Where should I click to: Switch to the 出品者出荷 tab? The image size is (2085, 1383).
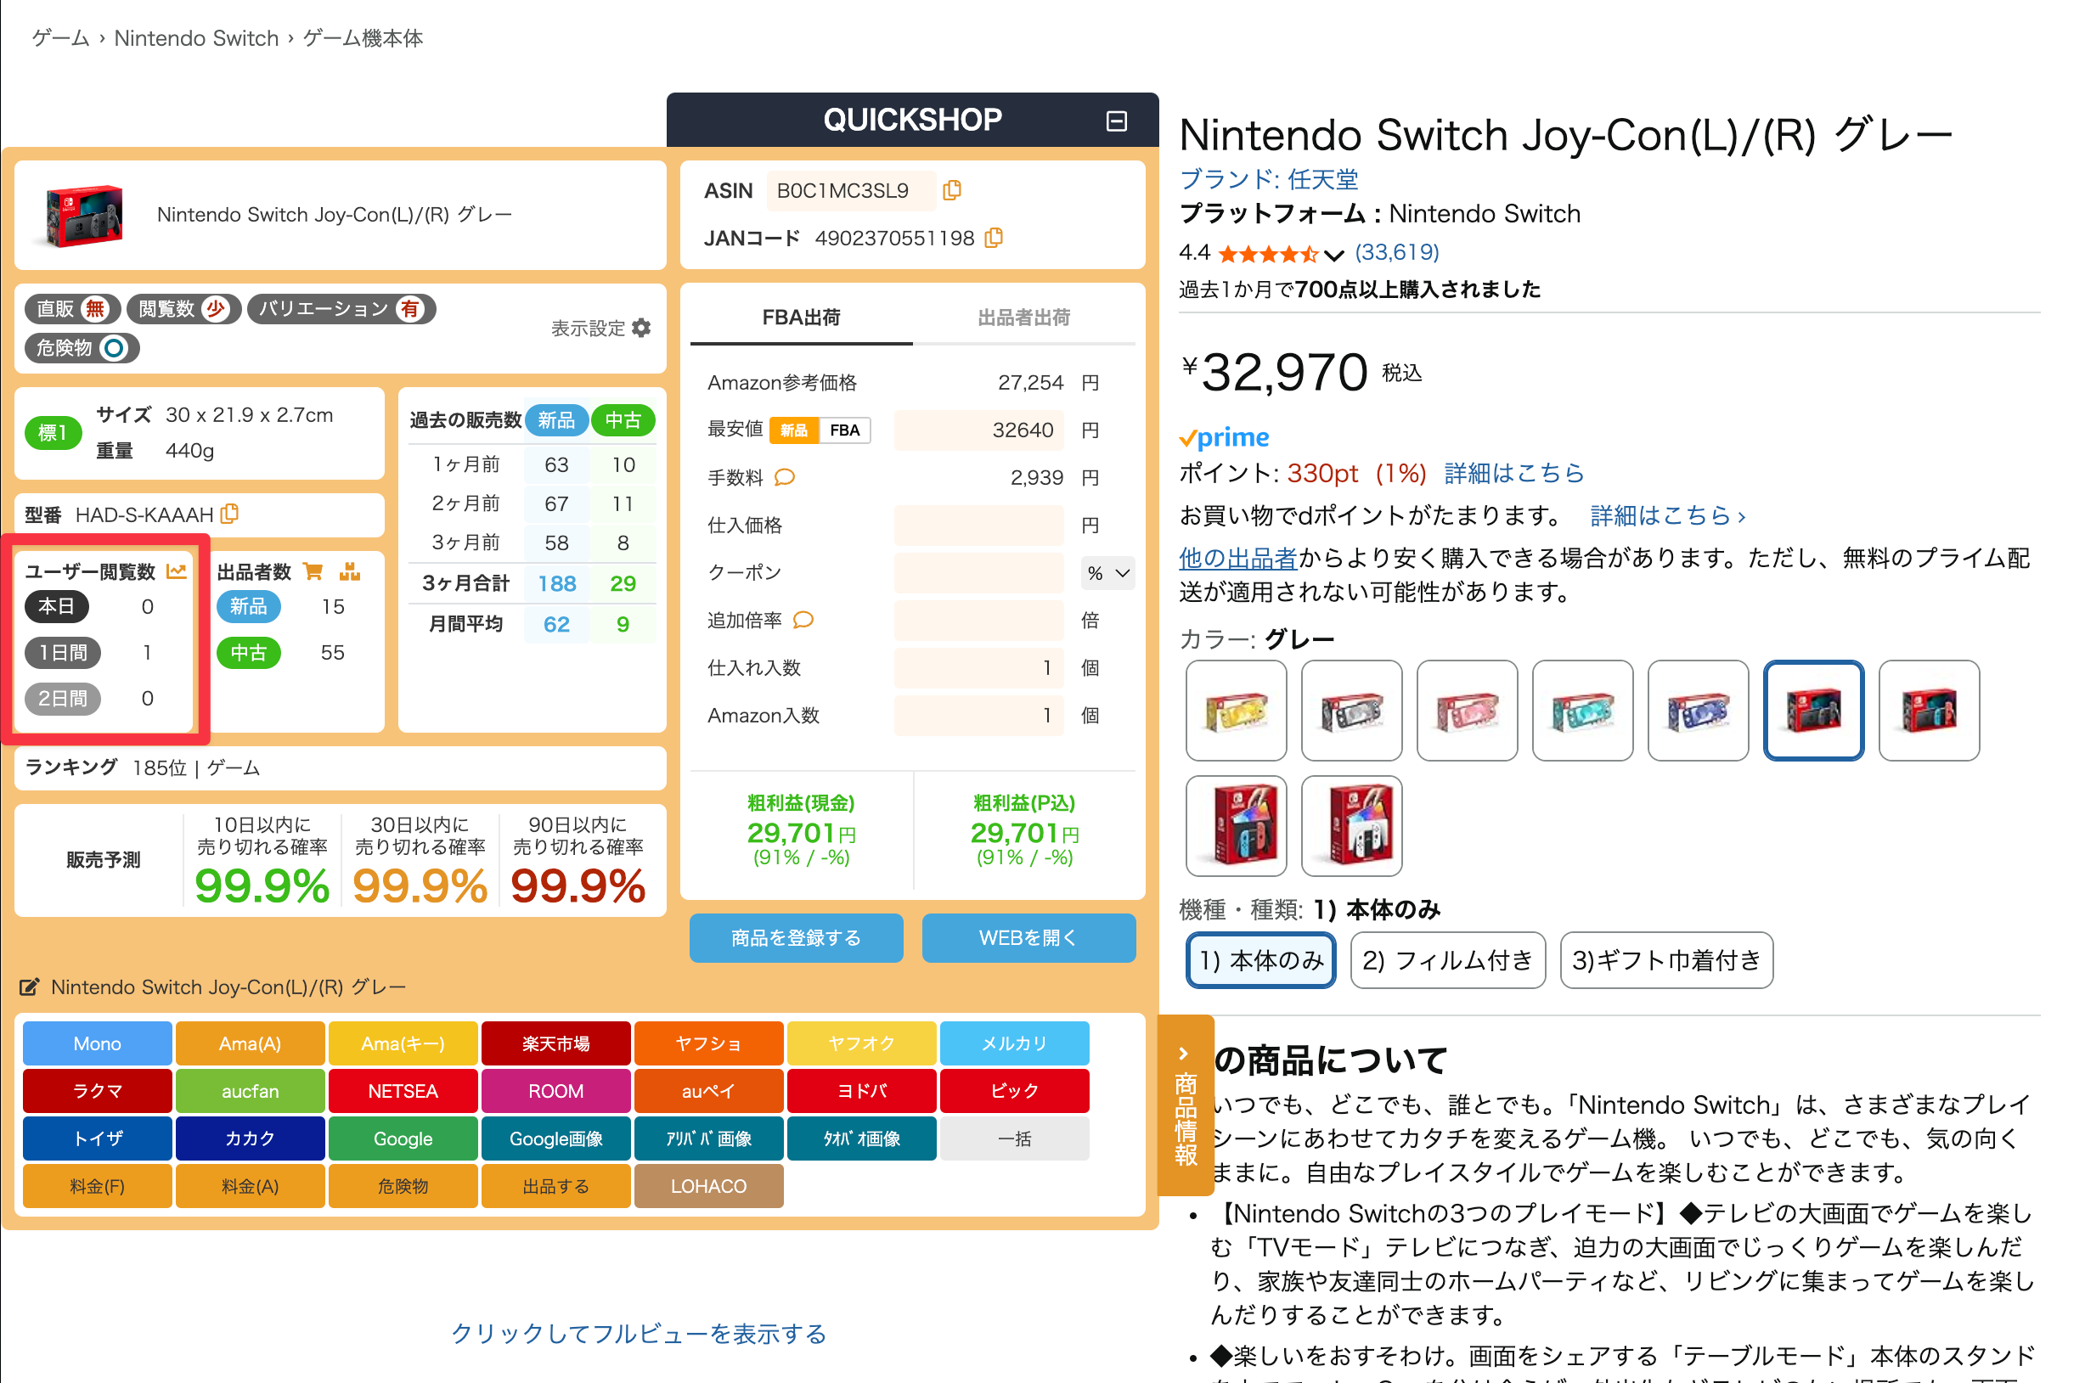coord(1023,318)
